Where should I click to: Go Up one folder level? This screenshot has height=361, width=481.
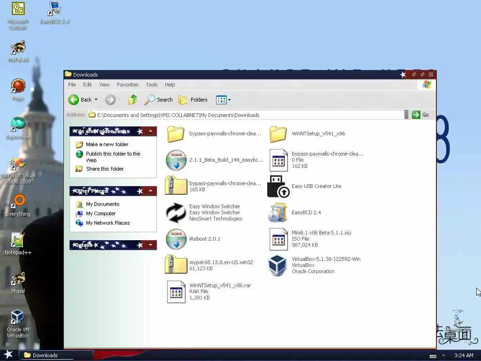coord(133,100)
